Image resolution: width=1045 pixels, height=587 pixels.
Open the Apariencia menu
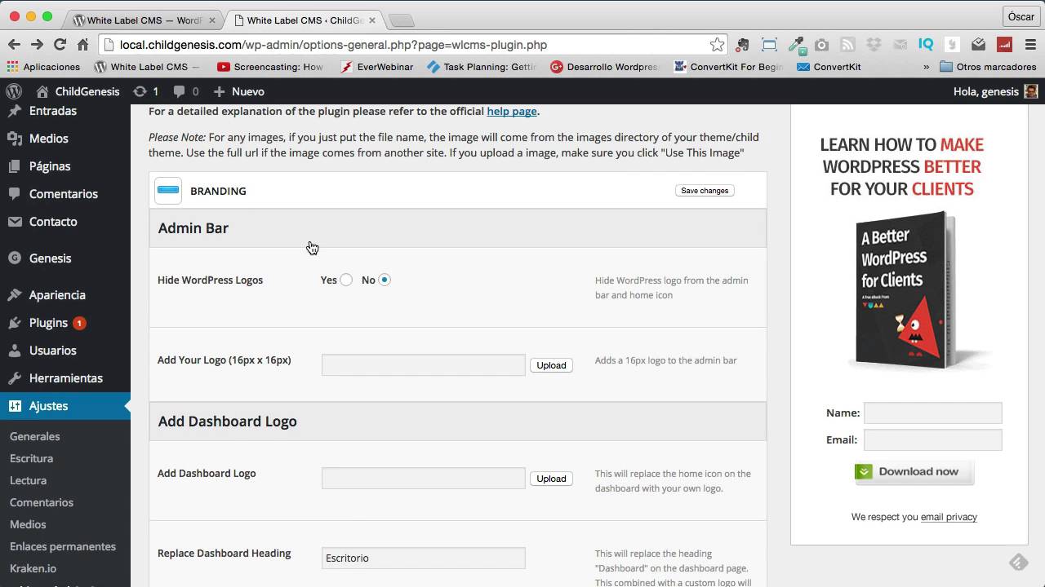pyautogui.click(x=65, y=295)
